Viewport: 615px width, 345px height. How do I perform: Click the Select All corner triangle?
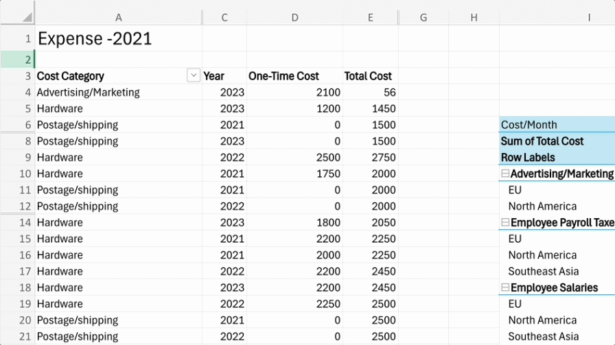pyautogui.click(x=27, y=17)
